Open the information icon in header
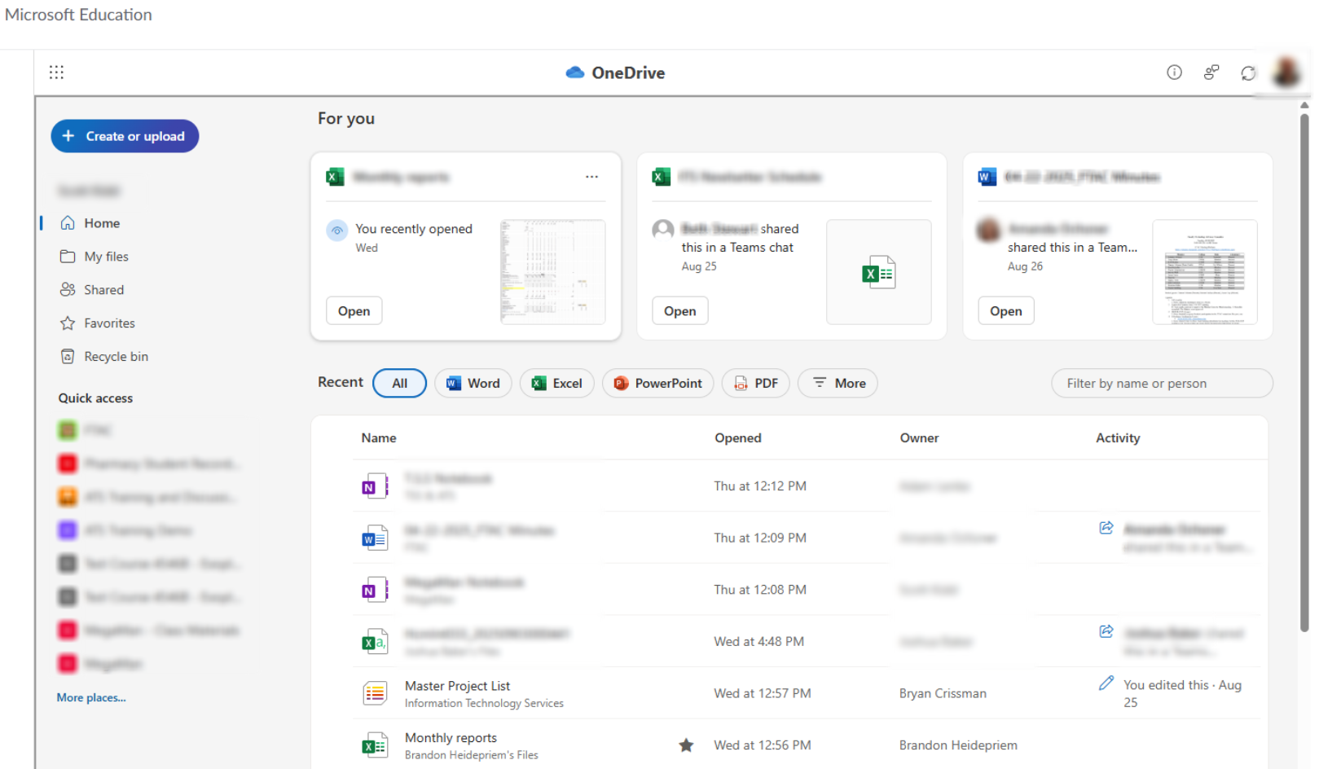The width and height of the screenshot is (1319, 769). (1174, 73)
